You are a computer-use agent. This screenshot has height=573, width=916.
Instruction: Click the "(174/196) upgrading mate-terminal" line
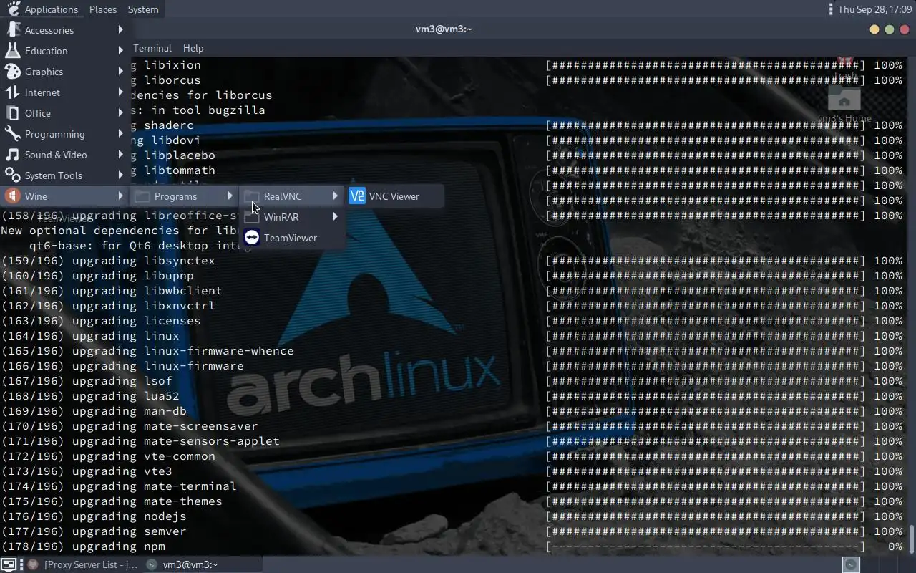(119, 486)
